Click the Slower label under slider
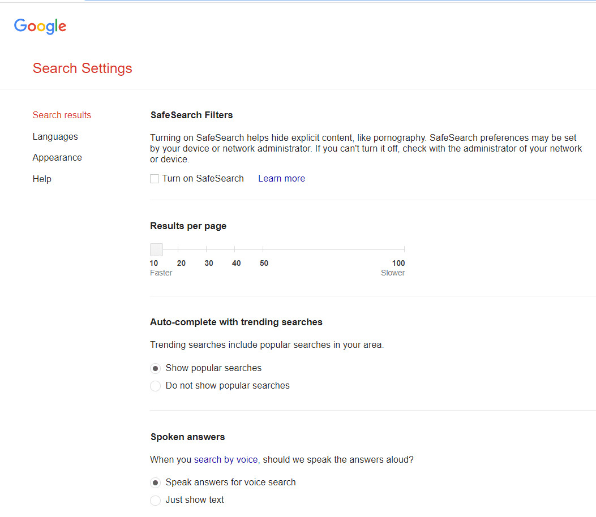596x517 pixels. 393,273
